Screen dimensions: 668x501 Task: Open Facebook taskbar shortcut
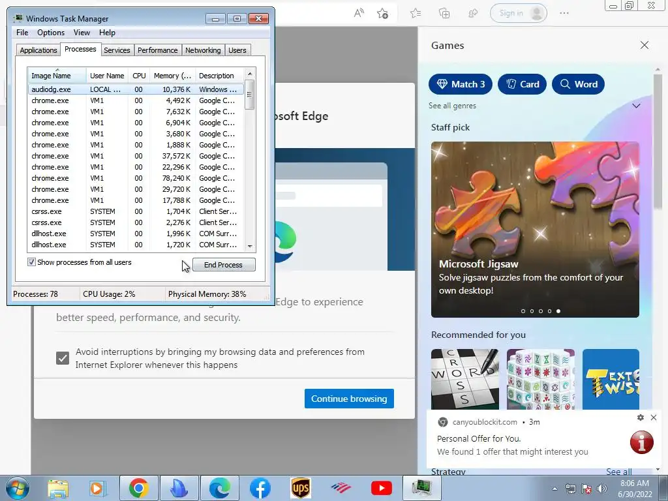(x=260, y=488)
